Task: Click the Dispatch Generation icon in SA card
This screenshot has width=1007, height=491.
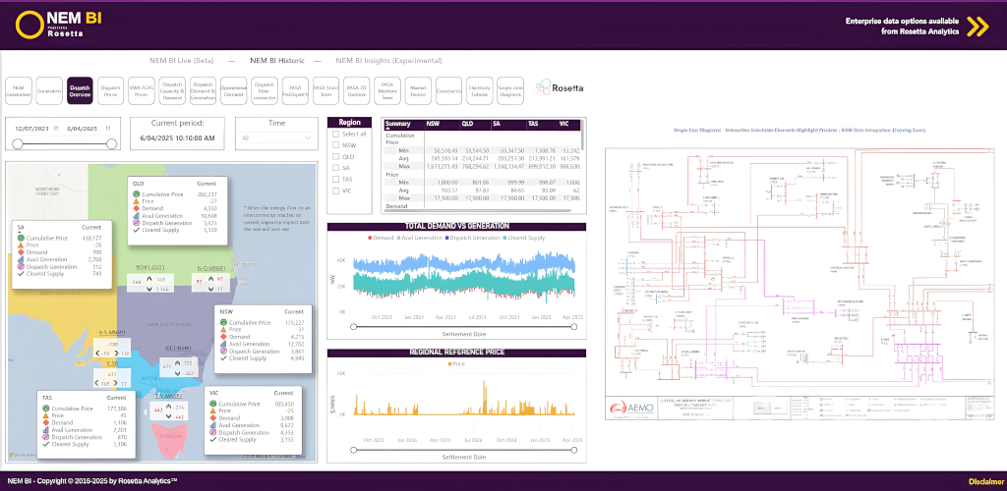Action: tap(21, 266)
